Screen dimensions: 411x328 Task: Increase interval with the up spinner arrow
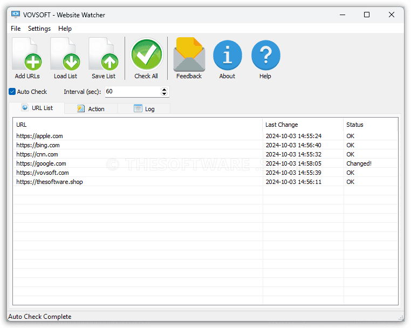(165, 90)
